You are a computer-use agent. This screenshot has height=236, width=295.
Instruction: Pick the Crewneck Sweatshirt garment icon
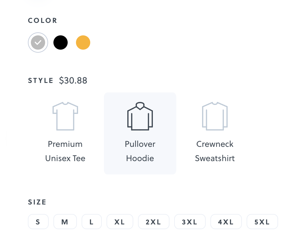click(215, 116)
